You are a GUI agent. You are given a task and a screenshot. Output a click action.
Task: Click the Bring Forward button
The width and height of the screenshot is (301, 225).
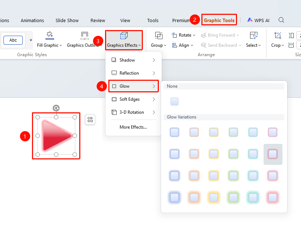point(220,35)
